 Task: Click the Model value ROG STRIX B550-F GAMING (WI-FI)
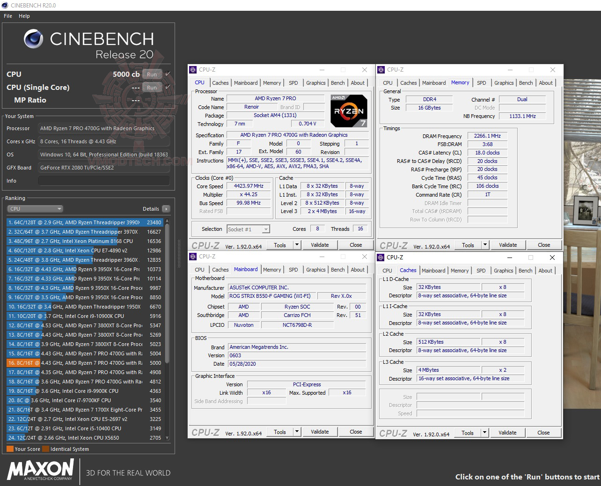click(271, 296)
